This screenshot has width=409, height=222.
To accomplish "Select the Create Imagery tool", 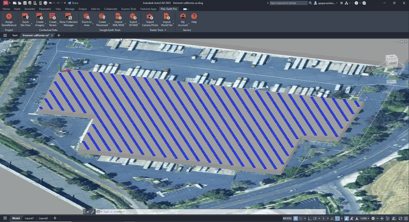I will 40,19.
